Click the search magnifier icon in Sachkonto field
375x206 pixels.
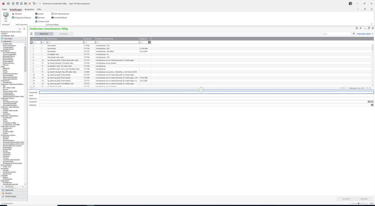369,102
